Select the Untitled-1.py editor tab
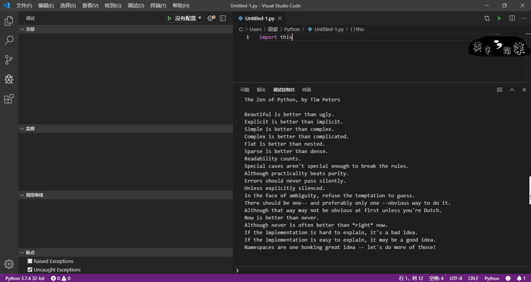Screen dimensions: 531x282 pyautogui.click(x=259, y=18)
